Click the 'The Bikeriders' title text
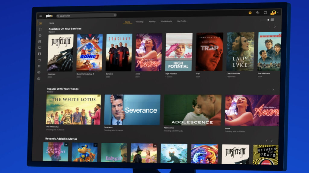The image size is (309, 173). click(264, 73)
